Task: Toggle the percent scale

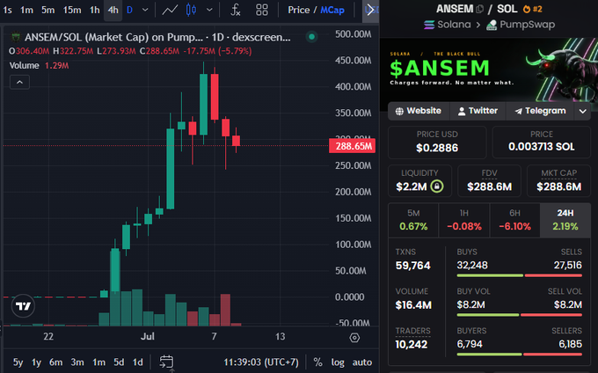Action: (x=317, y=362)
